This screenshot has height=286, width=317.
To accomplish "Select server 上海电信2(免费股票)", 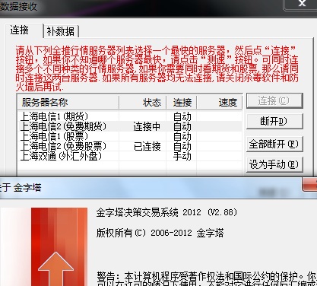I will pos(130,146).
